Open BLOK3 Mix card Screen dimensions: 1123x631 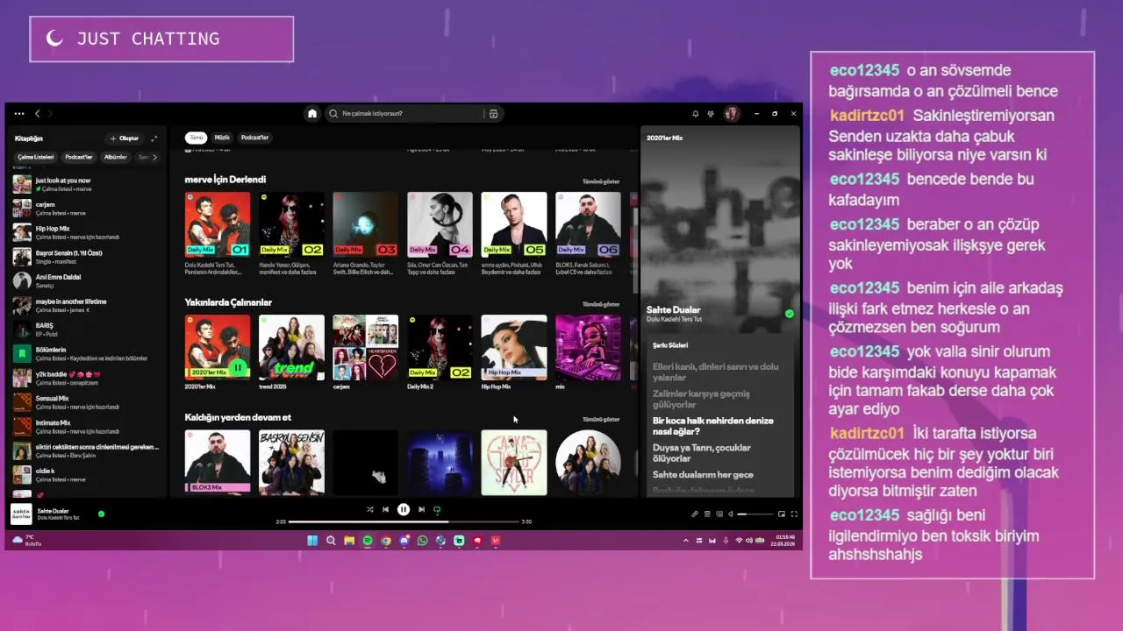coord(218,462)
